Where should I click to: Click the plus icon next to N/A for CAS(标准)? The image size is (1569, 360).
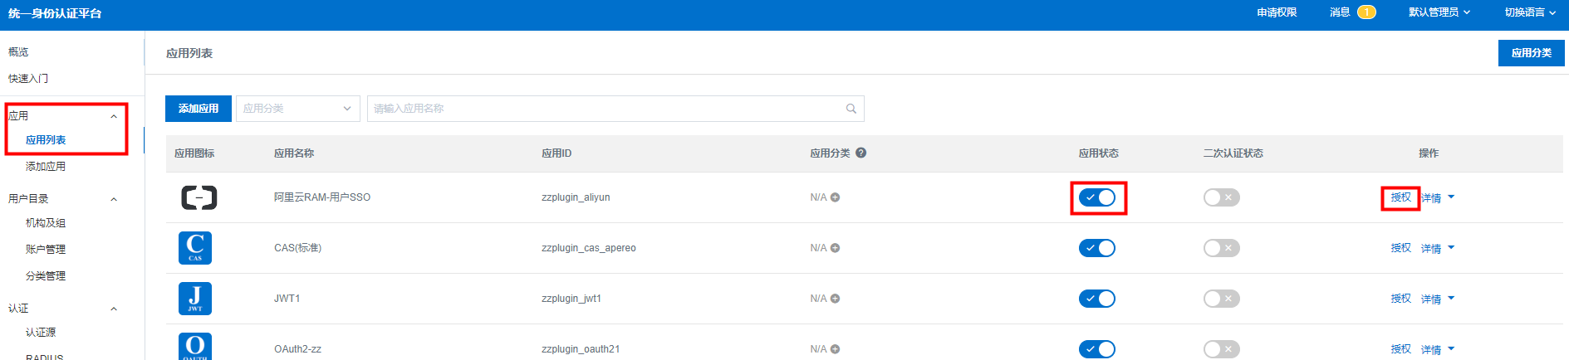(x=835, y=248)
